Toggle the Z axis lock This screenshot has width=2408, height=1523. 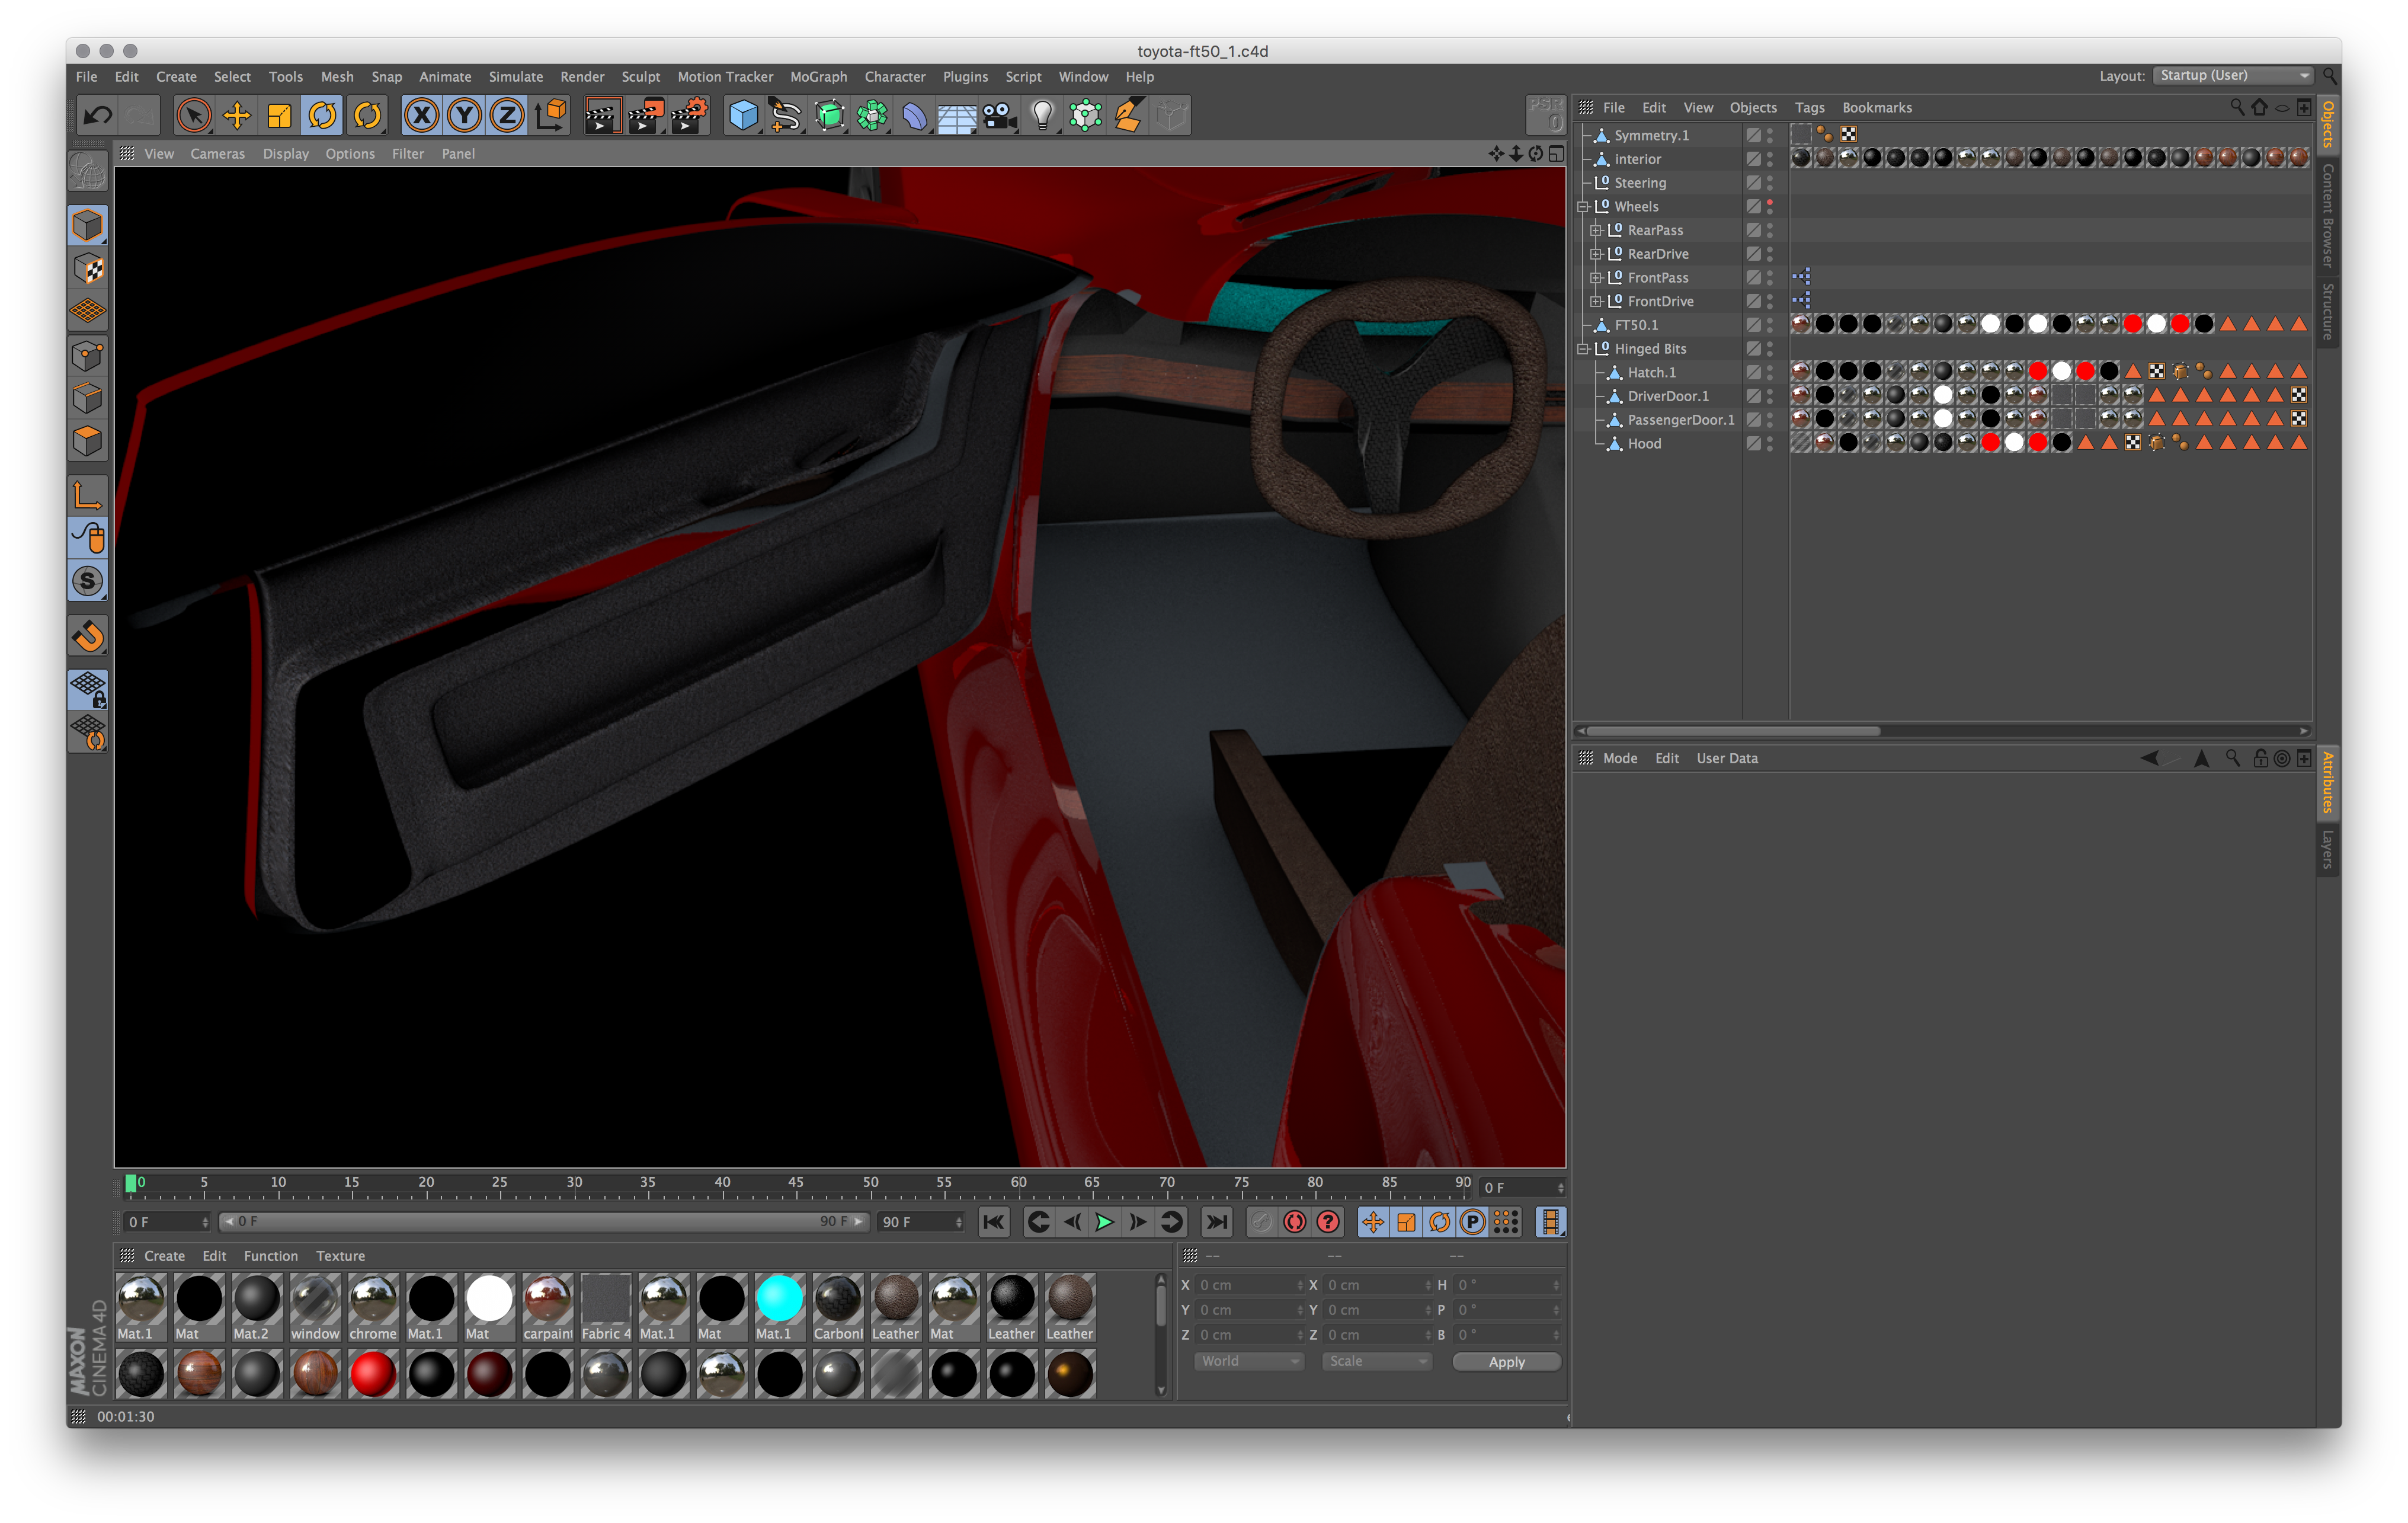(507, 116)
